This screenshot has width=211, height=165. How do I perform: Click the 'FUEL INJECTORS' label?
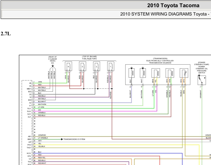(89, 59)
